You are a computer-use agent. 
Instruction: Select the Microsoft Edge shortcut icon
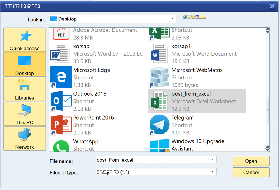[61, 77]
